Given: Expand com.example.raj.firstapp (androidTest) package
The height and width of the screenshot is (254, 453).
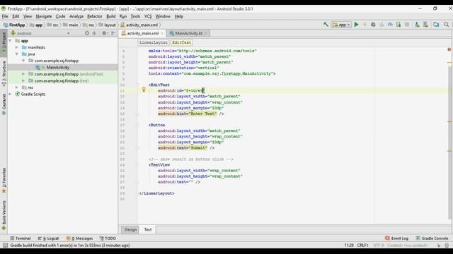Looking at the screenshot, I should [23, 74].
